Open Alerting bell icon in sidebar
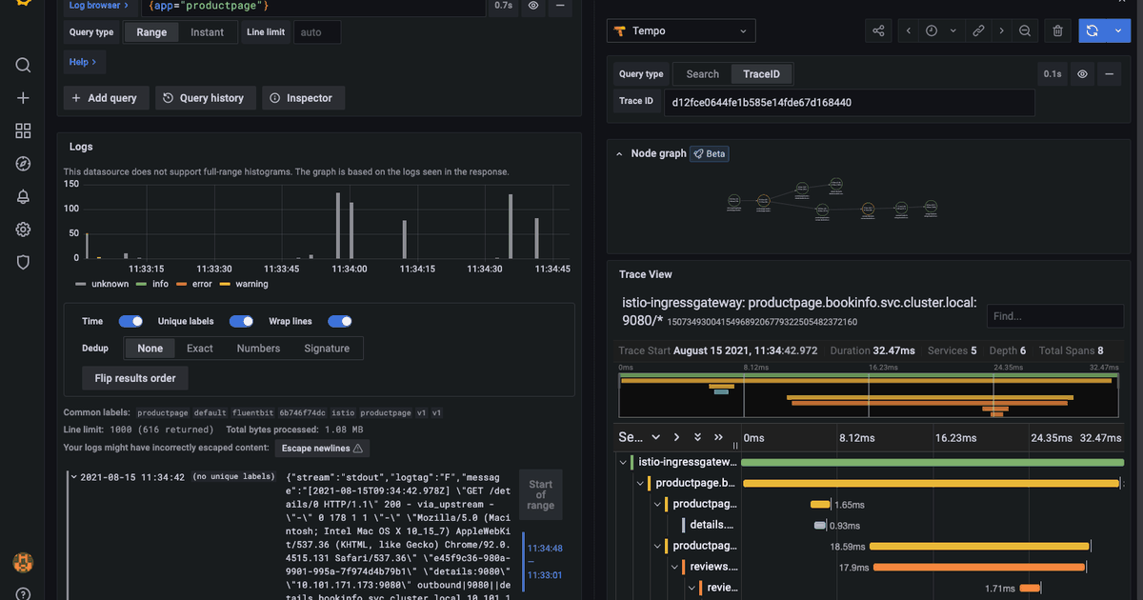Viewport: 1143px width, 600px height. point(23,196)
